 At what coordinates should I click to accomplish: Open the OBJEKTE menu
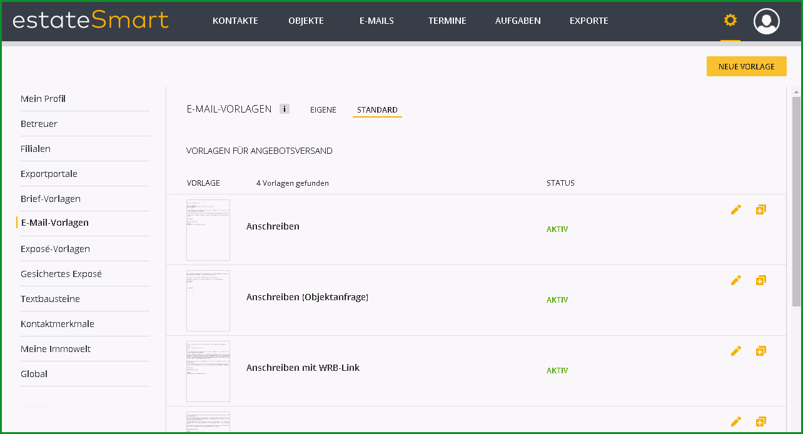306,21
